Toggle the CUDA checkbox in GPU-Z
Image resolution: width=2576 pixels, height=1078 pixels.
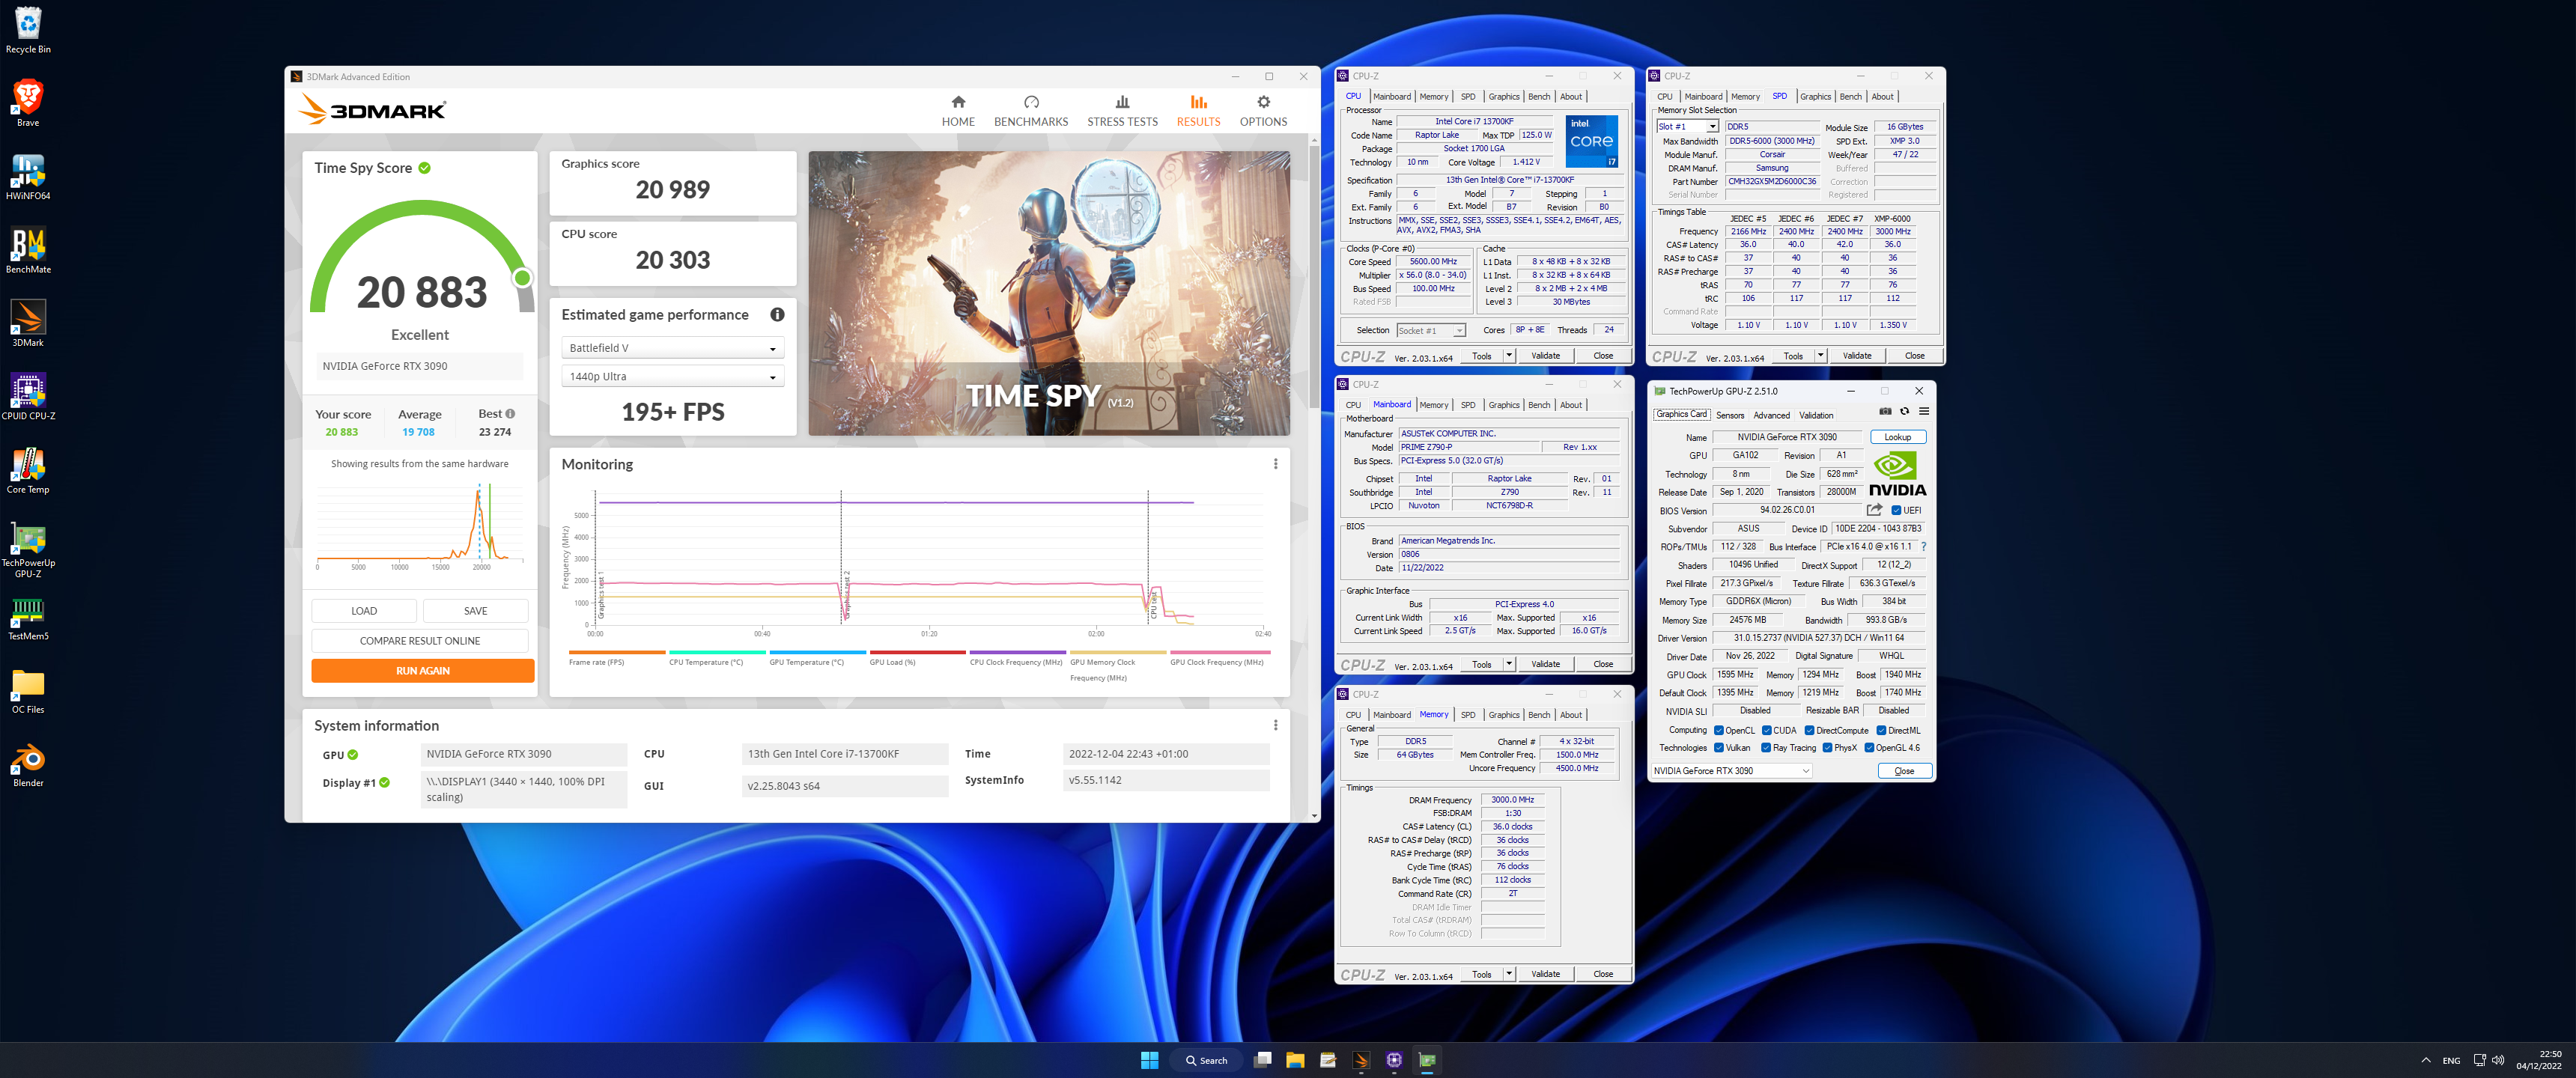tap(1766, 731)
